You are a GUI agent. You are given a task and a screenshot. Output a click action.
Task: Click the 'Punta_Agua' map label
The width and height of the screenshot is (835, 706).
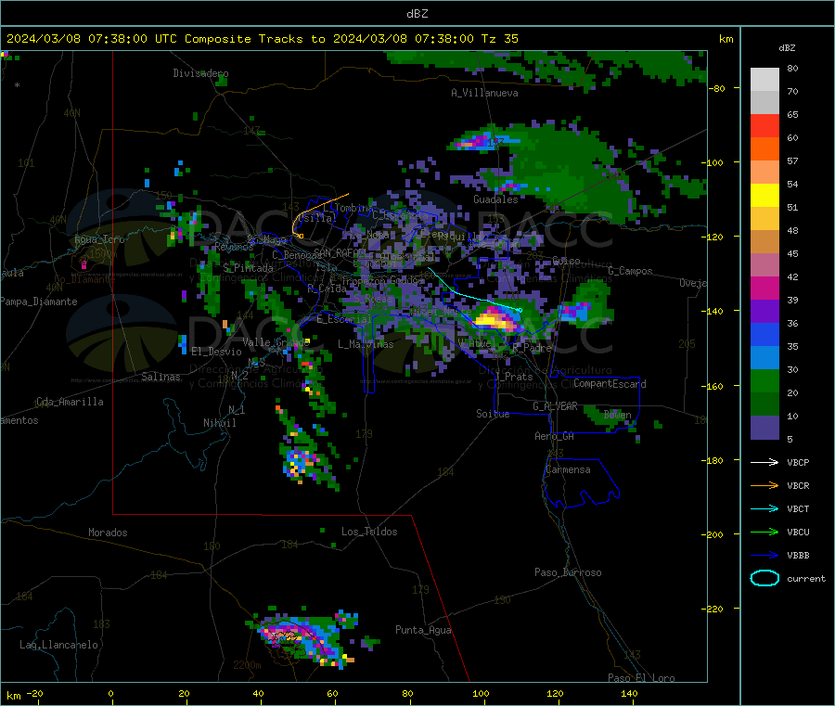(x=423, y=630)
